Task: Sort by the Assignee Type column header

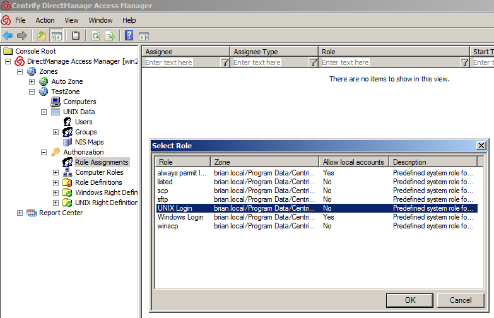Action: pos(274,52)
